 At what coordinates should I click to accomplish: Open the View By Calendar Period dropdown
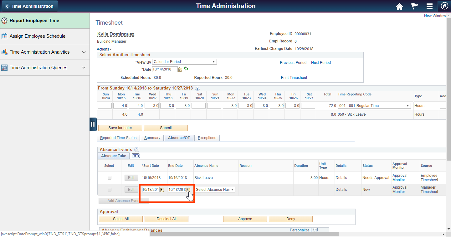tap(184, 61)
